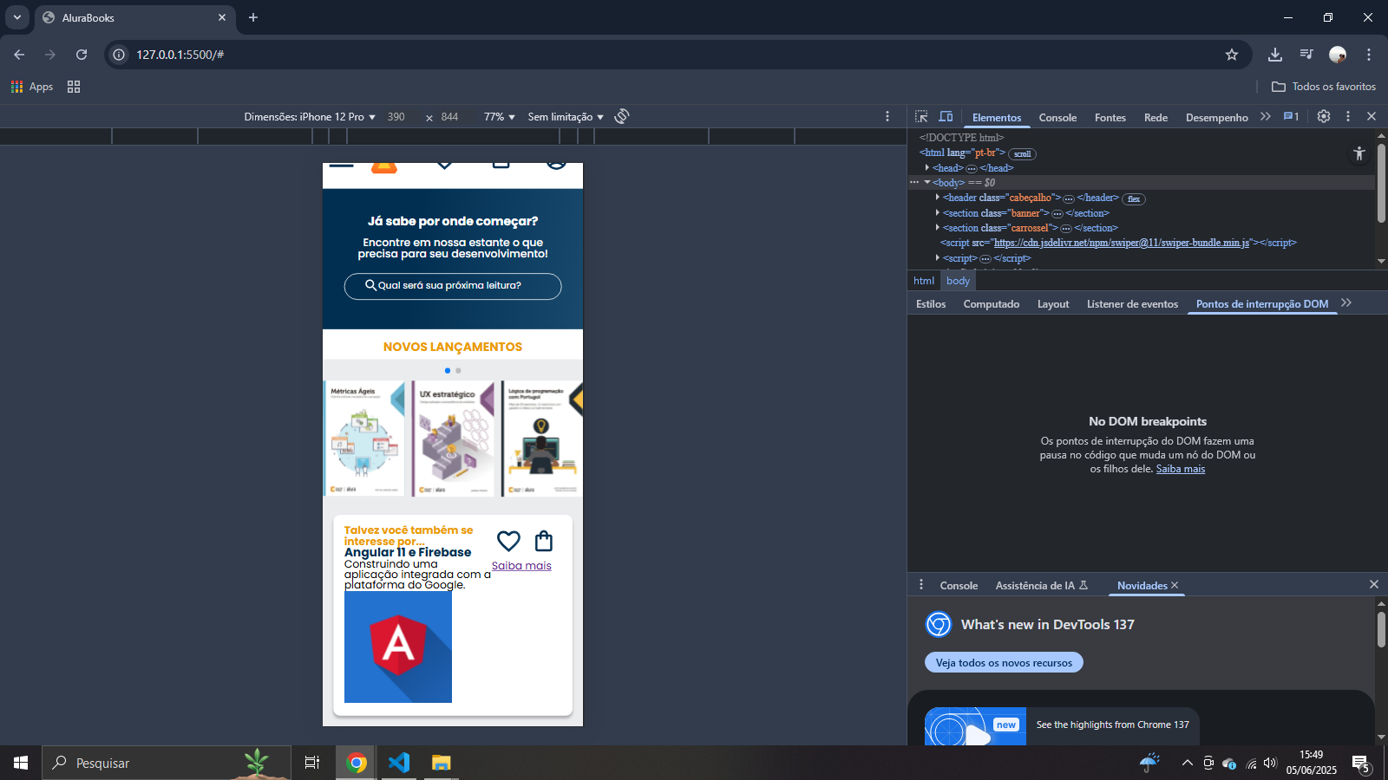This screenshot has height=780, width=1388.
Task: Expand the head element node
Action: pyautogui.click(x=927, y=168)
